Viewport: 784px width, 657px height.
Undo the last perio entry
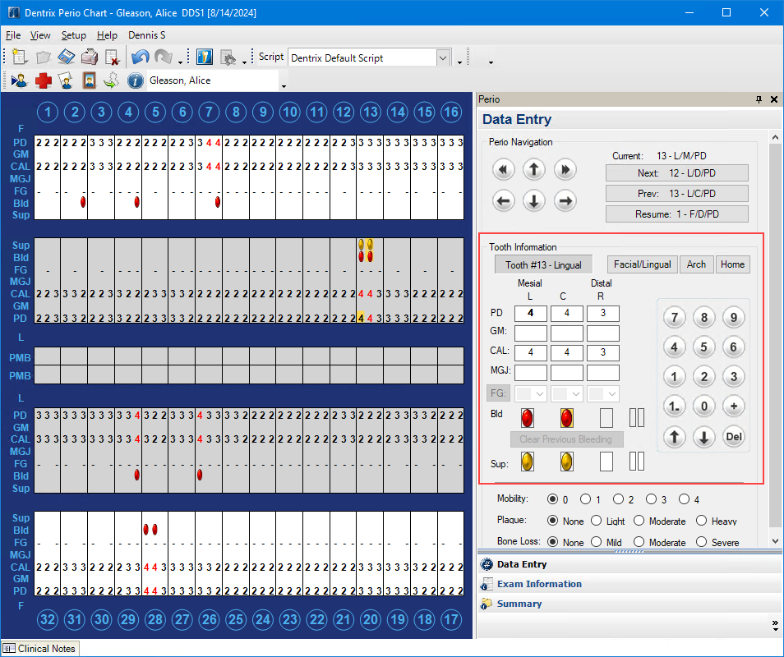point(139,56)
